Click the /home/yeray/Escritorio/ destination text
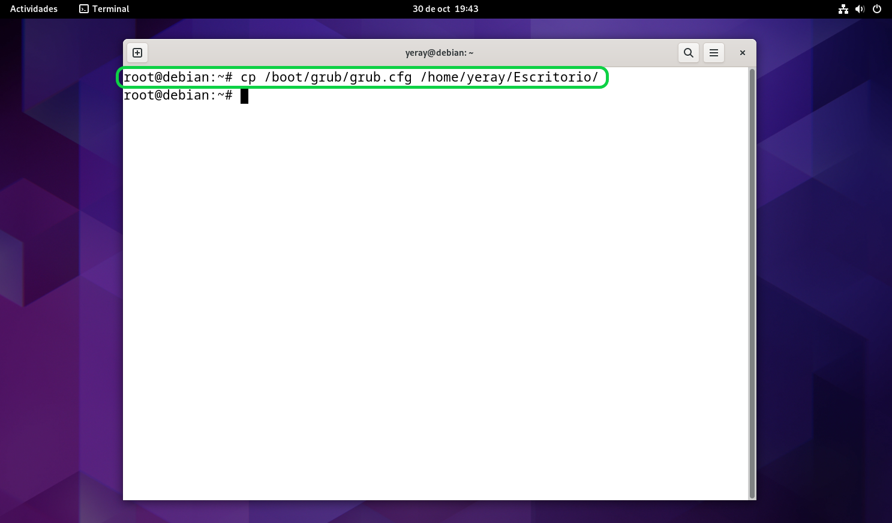The width and height of the screenshot is (892, 523). [x=510, y=77]
